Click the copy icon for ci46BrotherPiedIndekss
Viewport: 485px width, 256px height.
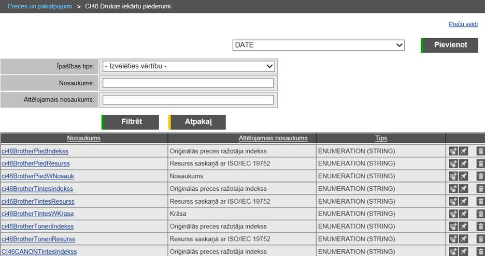pyautogui.click(x=453, y=151)
